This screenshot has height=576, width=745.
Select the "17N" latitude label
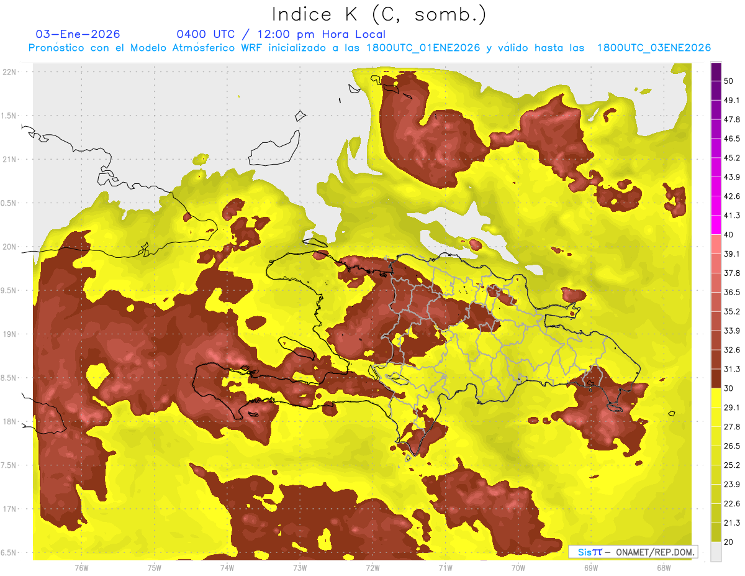point(9,509)
